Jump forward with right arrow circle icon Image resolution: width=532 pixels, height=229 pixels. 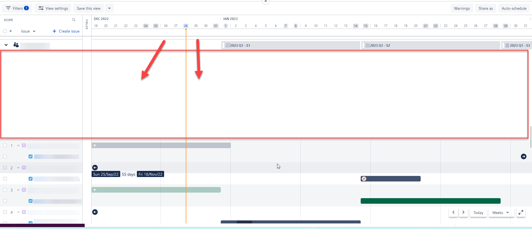tap(524, 156)
